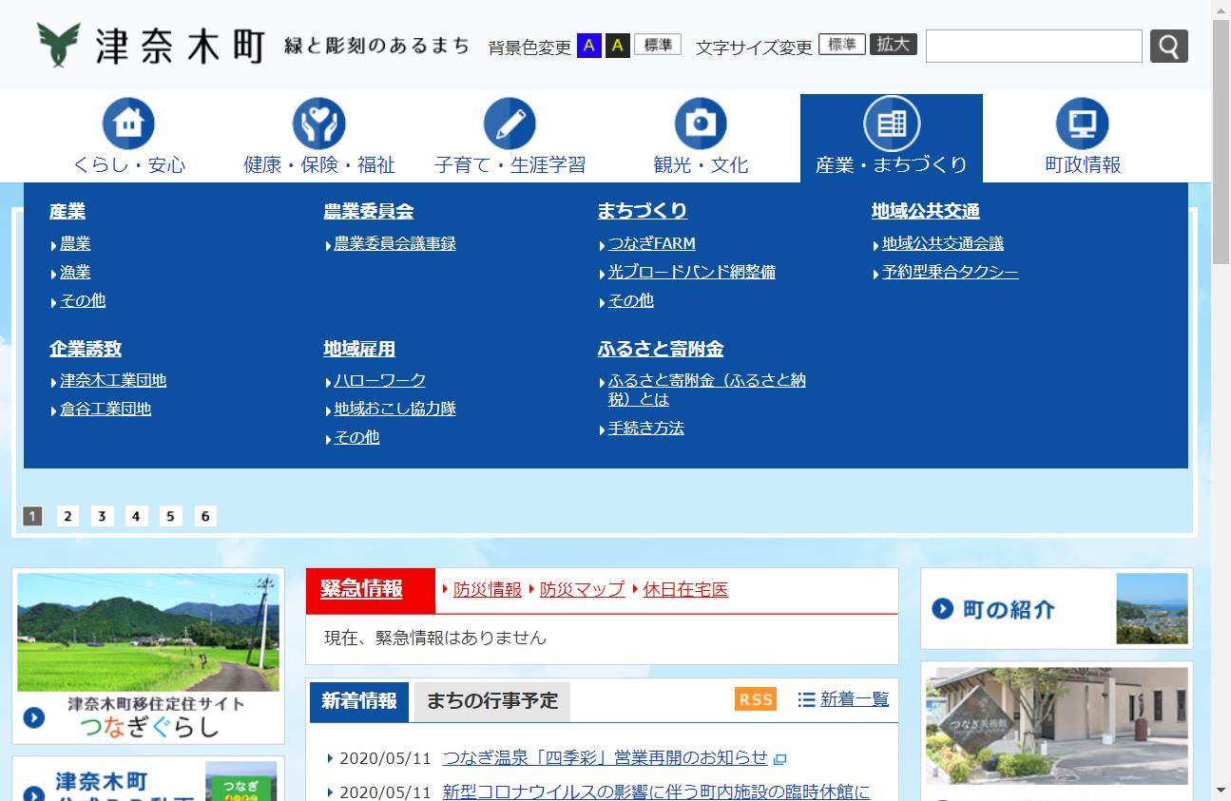
Task: Click the Tsunagi town bird logo
Action: click(57, 44)
